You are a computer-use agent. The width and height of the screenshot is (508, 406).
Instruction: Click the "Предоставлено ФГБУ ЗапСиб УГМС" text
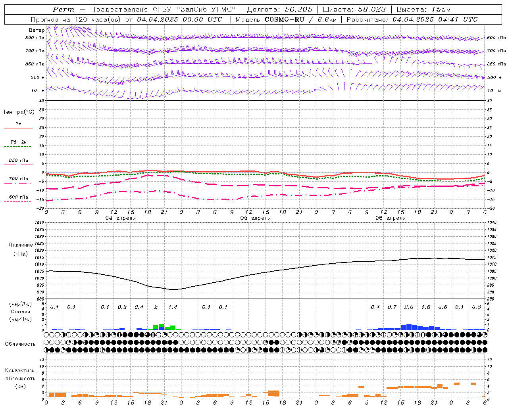click(163, 10)
